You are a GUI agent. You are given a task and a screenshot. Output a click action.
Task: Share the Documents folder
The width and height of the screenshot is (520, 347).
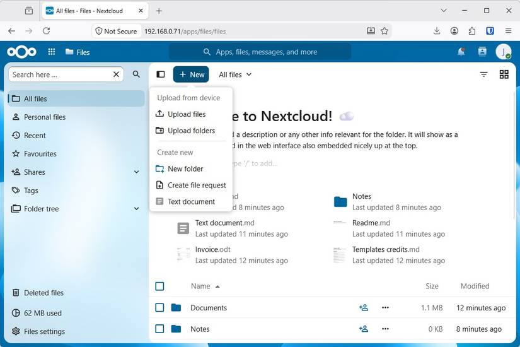point(364,308)
